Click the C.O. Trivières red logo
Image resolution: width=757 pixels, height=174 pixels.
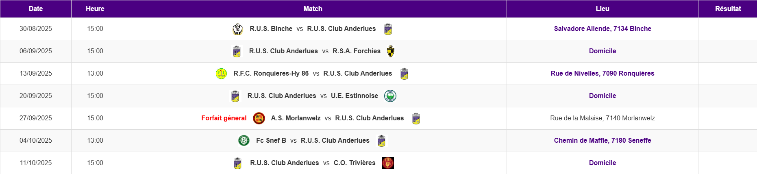[x=388, y=163]
